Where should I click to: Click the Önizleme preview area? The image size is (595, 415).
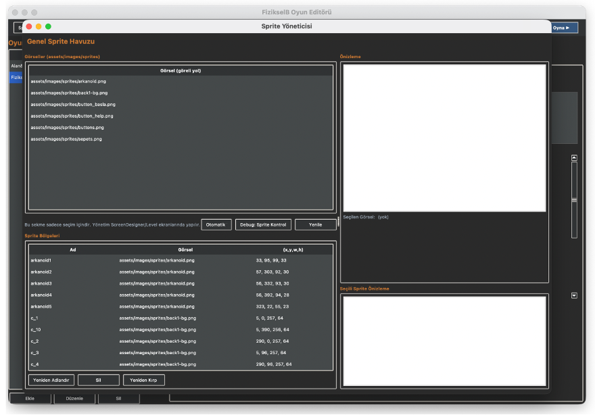[444, 137]
